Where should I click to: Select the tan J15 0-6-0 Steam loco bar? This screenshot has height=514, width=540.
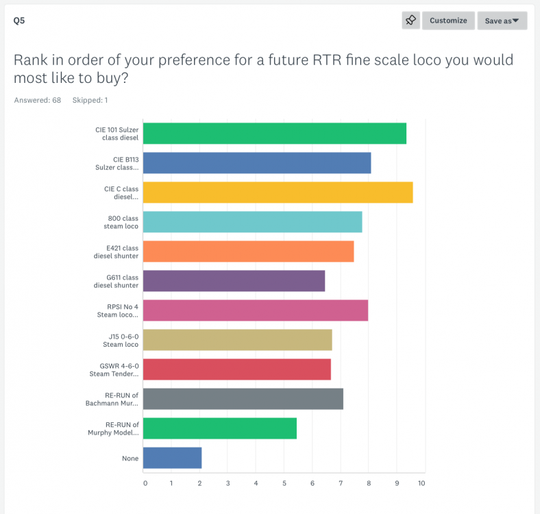pyautogui.click(x=237, y=340)
